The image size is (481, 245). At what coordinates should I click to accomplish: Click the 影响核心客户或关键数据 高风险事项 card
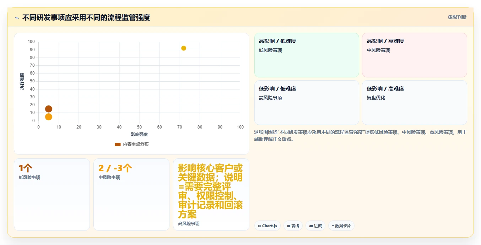pyautogui.click(x=211, y=195)
